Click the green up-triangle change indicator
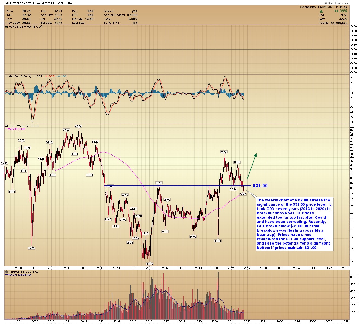The image size is (362, 324). tap(321, 11)
